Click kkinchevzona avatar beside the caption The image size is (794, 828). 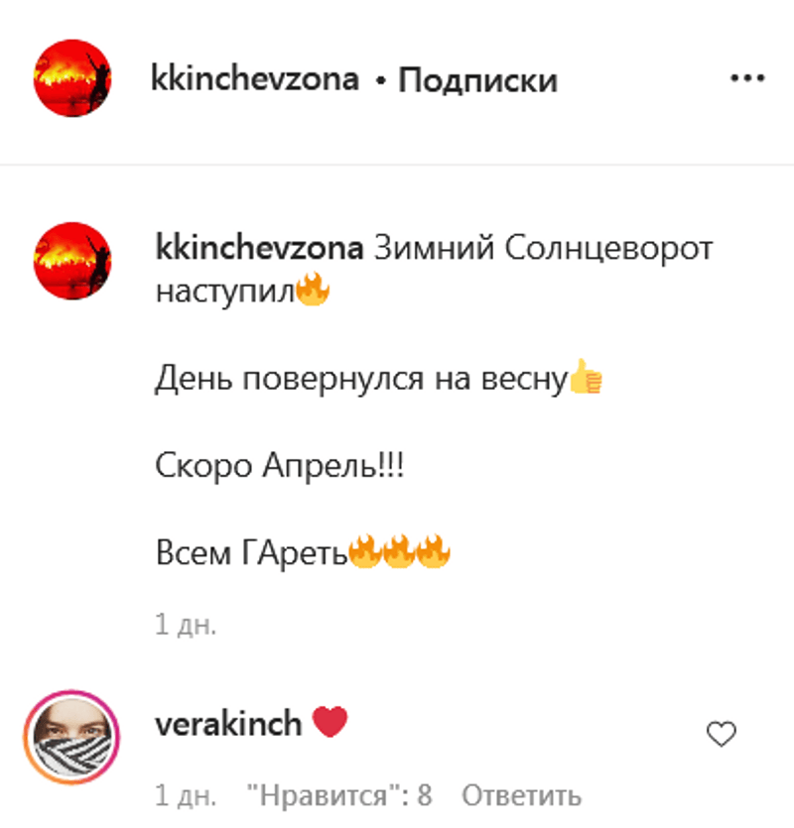(72, 261)
